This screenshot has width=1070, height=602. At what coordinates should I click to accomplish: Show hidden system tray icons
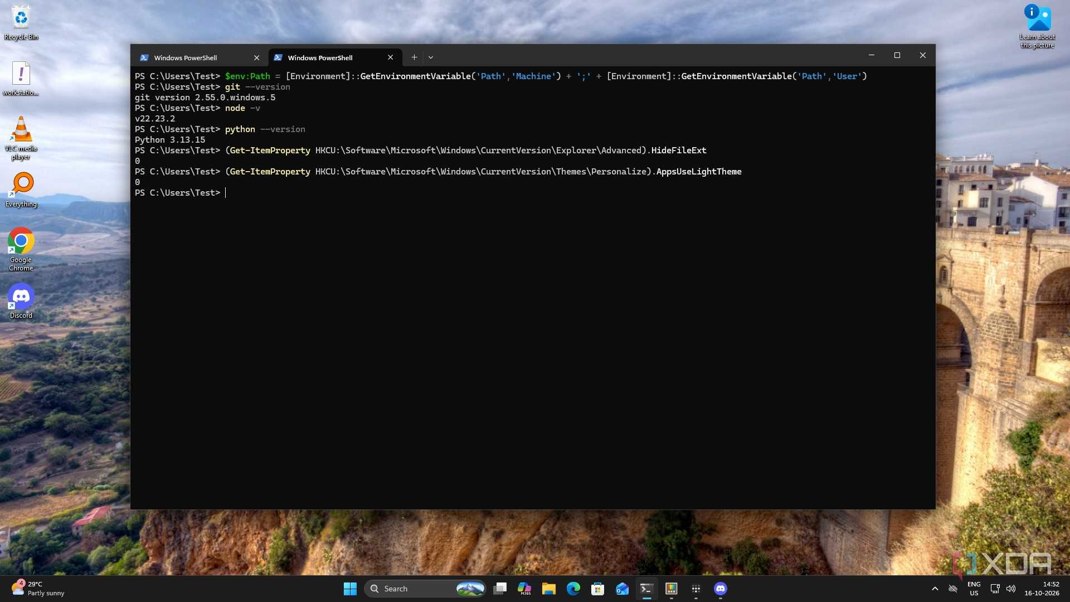tap(935, 589)
